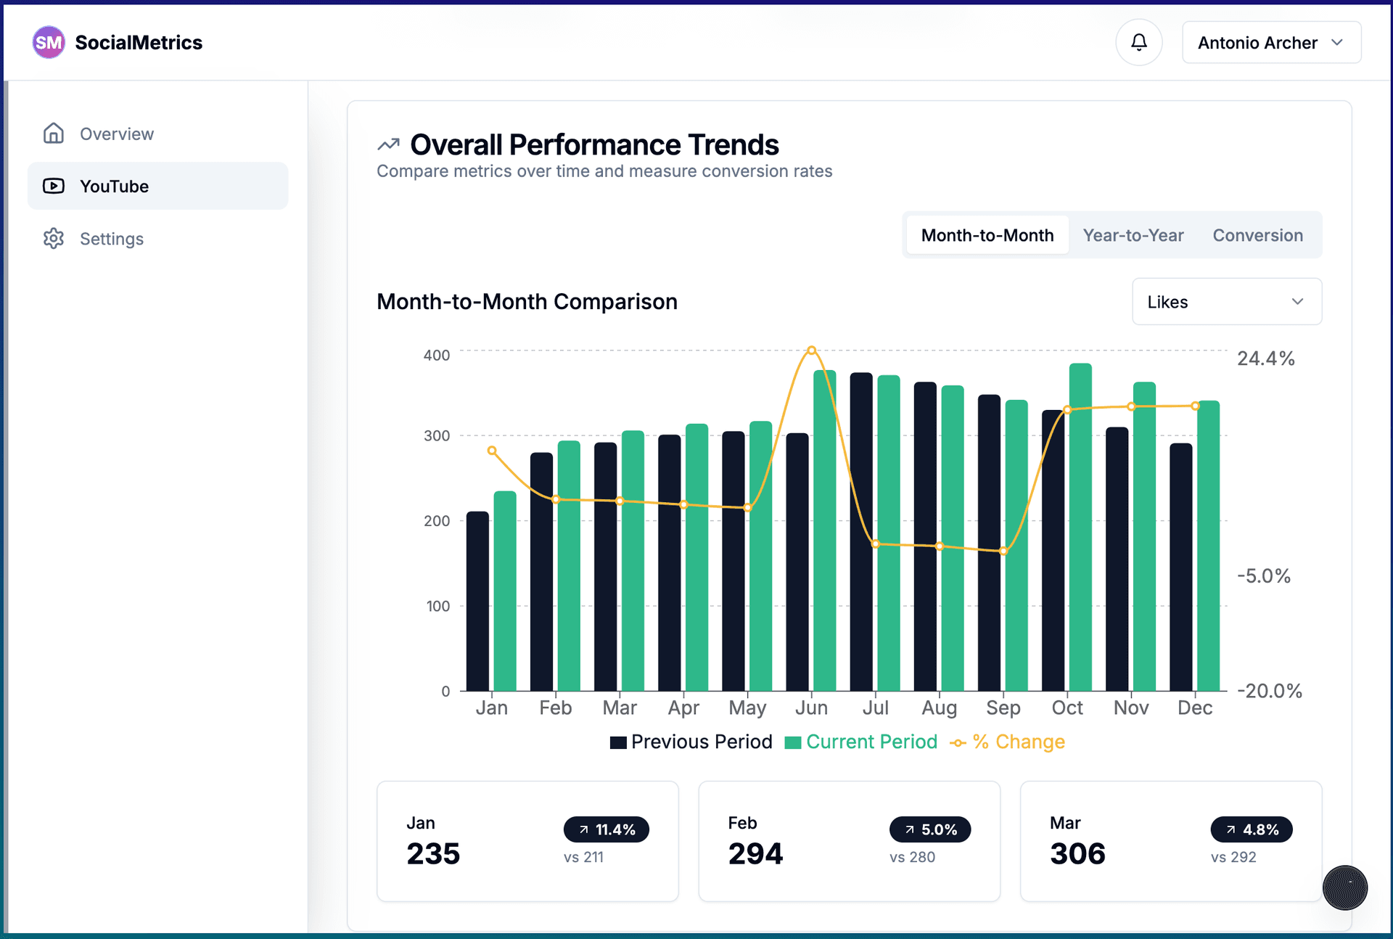Open the Likes metric dropdown
The width and height of the screenshot is (1393, 939).
click(1225, 302)
